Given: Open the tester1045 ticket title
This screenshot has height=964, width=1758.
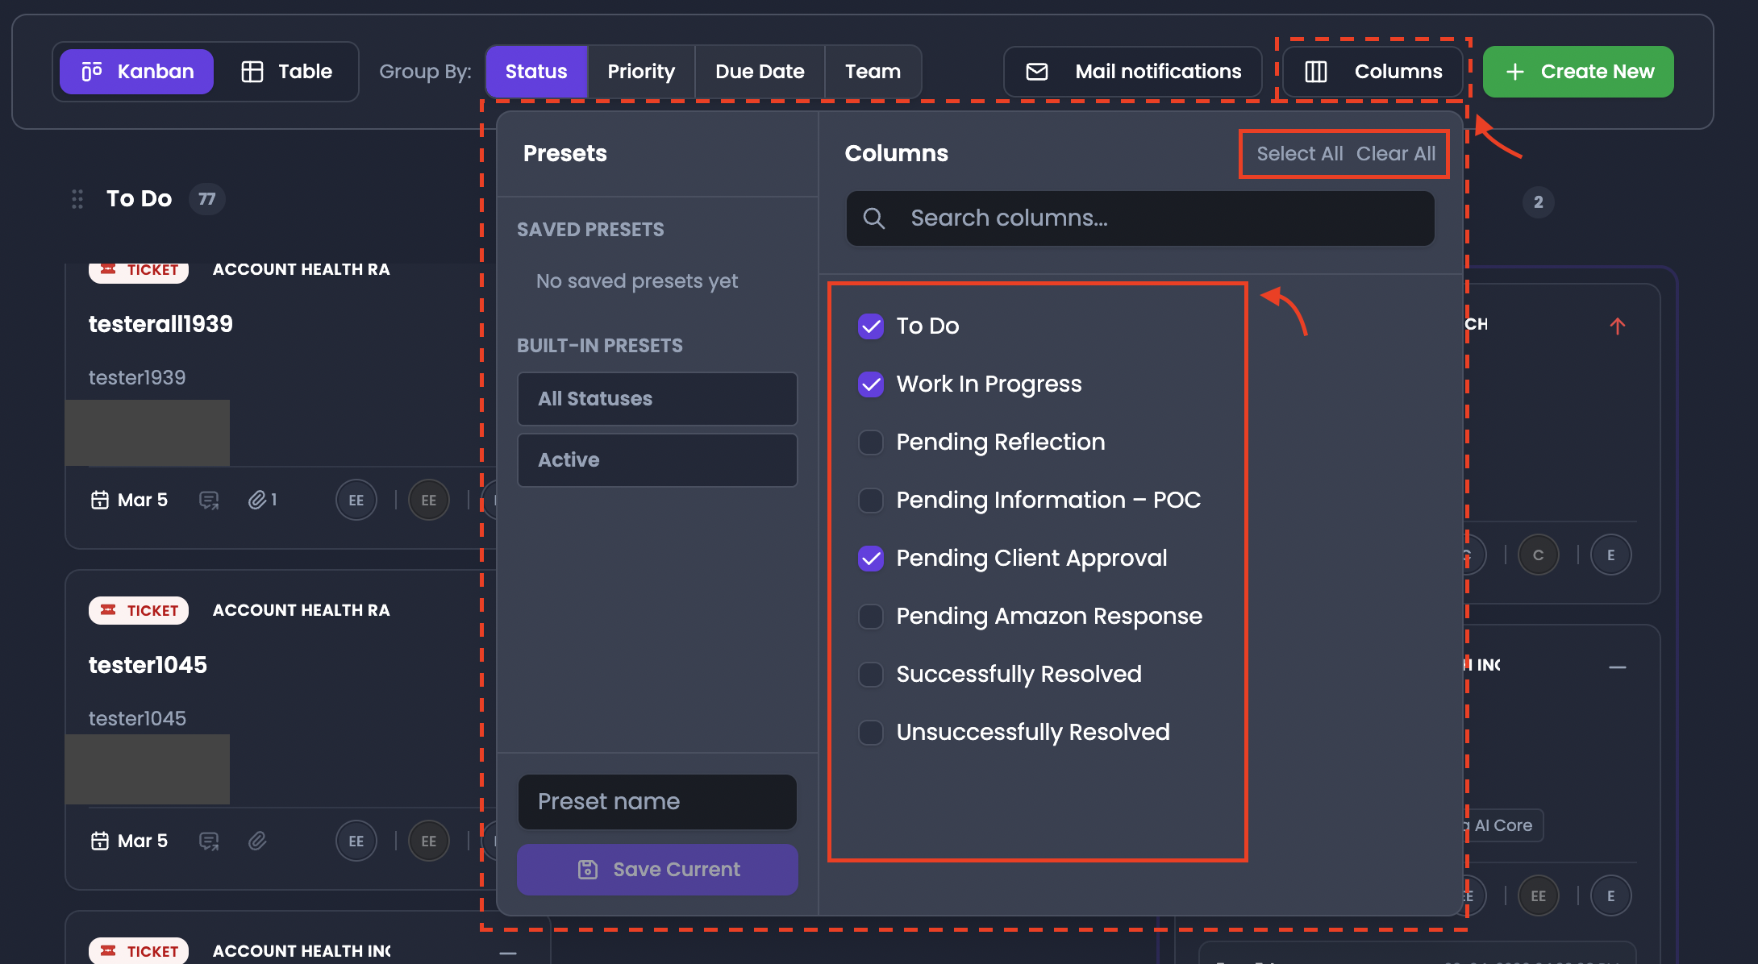Looking at the screenshot, I should point(148,665).
